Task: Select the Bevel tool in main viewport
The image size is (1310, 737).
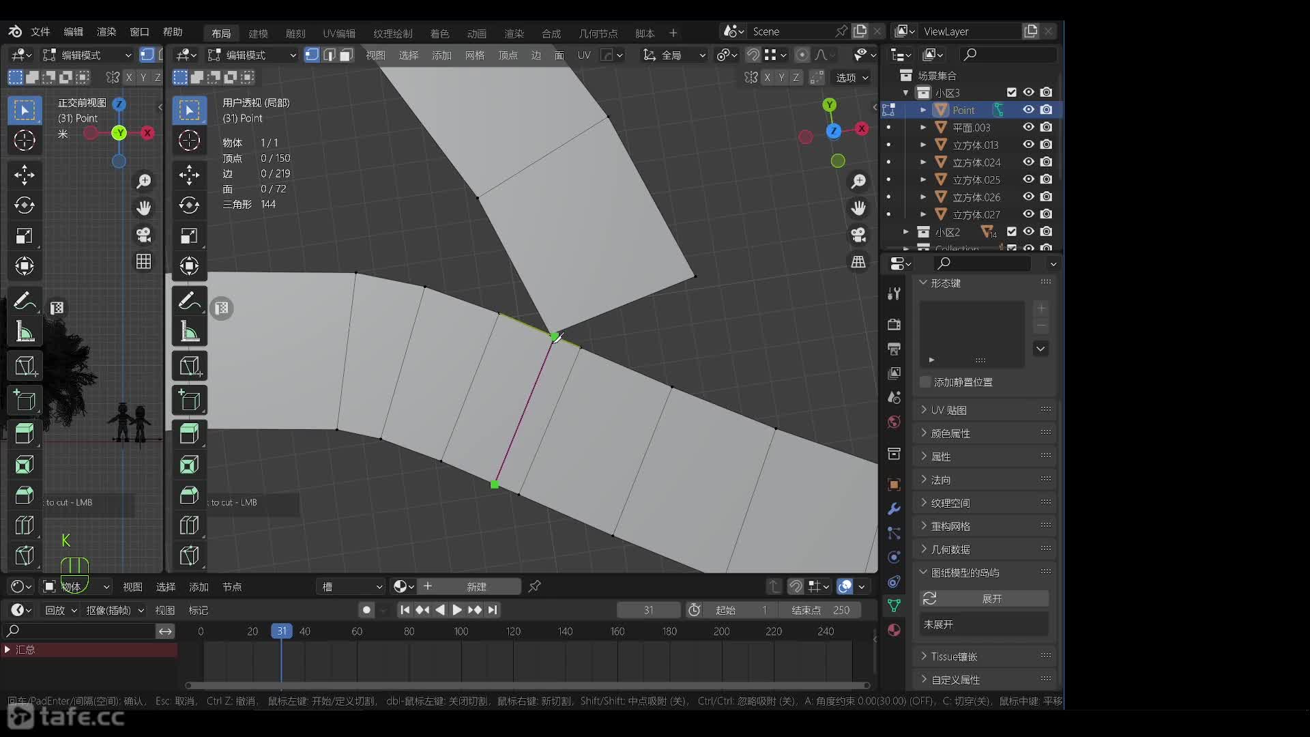Action: tap(189, 495)
